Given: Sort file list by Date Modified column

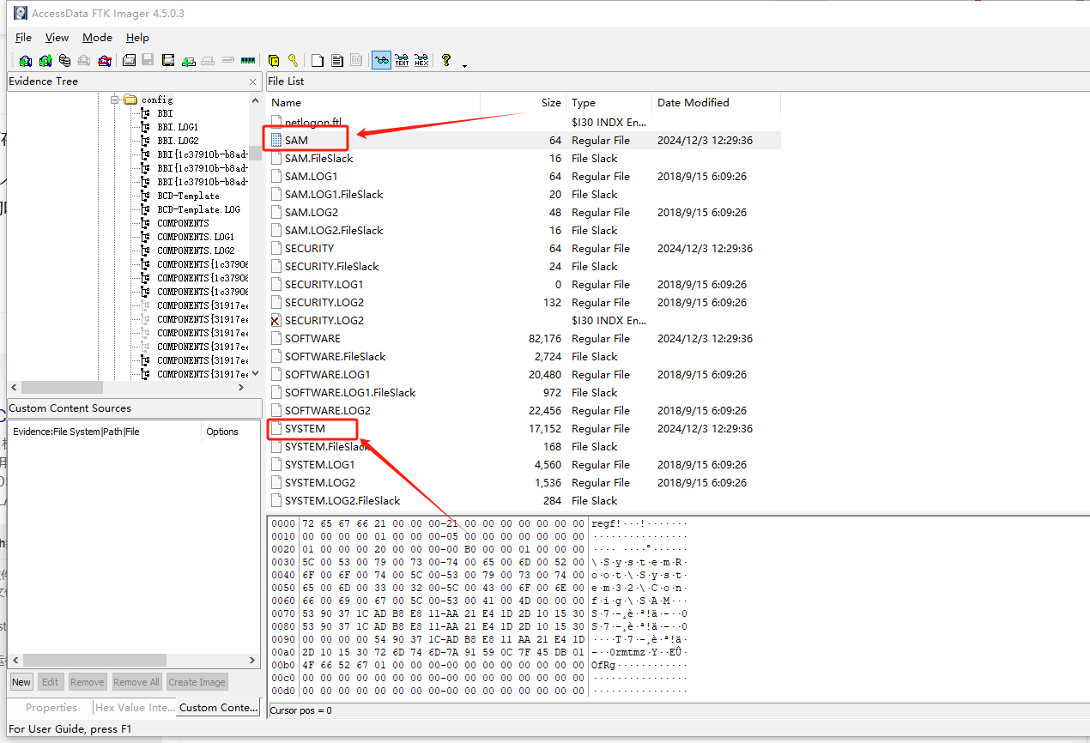Looking at the screenshot, I should tap(716, 102).
